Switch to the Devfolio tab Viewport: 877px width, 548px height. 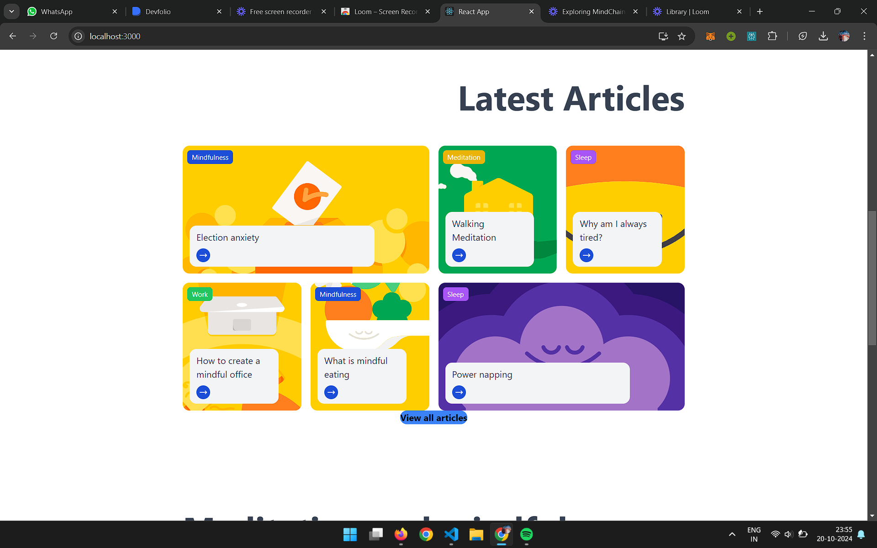click(158, 12)
